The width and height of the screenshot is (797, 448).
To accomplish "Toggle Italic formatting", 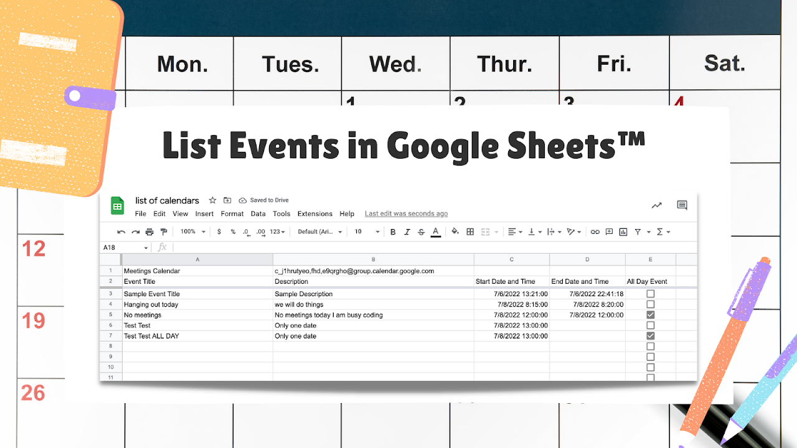I will pyautogui.click(x=407, y=232).
